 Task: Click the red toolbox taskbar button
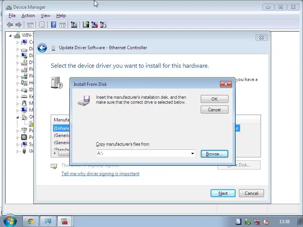[65, 221]
